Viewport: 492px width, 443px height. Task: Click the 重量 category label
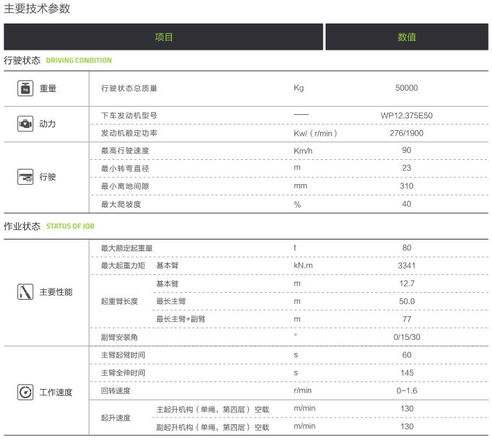click(48, 89)
